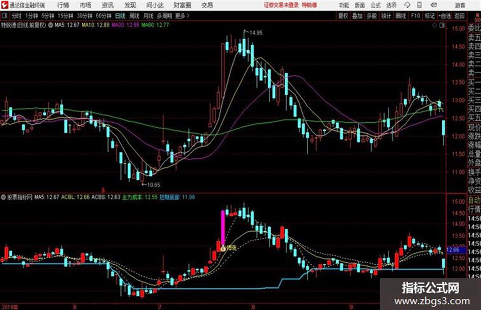Click the 主力成本: 12.55 label

pyautogui.click(x=140, y=197)
